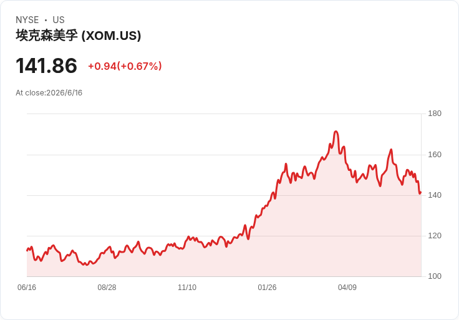The width and height of the screenshot is (459, 320).
Task: Click the bullet separator between NYSE and US
Action: 46,20
